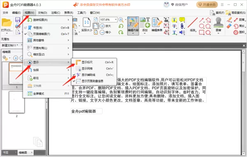247x157 pixels.
Task: Select the page 2 thumbnail
Action: (x=16, y=102)
